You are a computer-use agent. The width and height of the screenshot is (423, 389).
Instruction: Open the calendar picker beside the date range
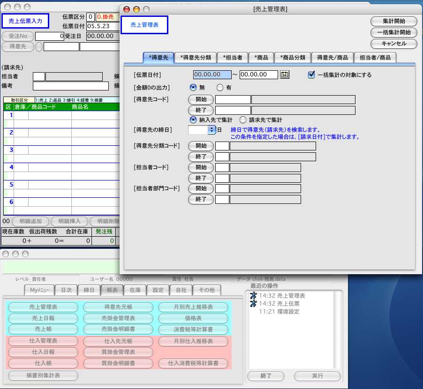[x=284, y=75]
